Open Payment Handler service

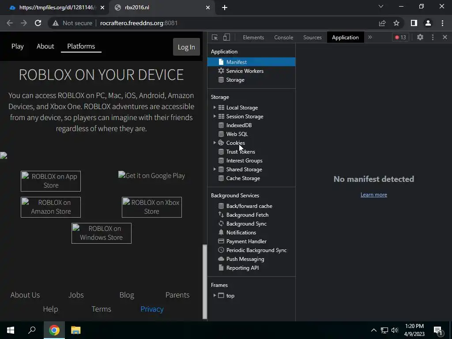(x=246, y=241)
